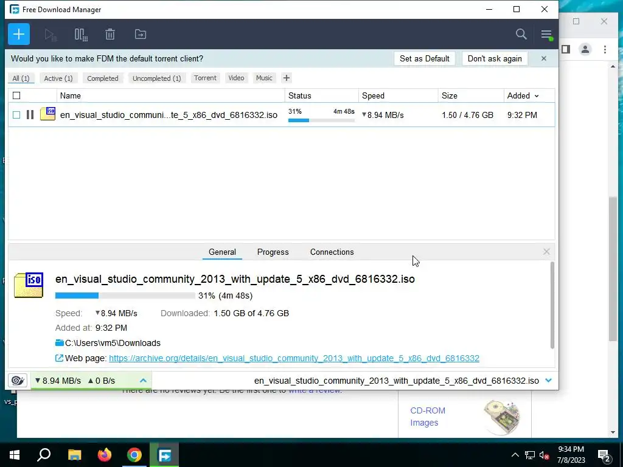This screenshot has height=467, width=623.
Task: Click the network tray icon
Action: pyautogui.click(x=530, y=455)
